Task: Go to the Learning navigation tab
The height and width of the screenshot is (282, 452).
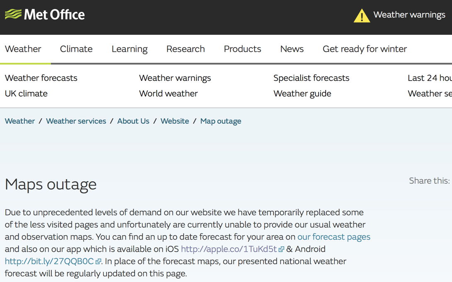Action: (129, 49)
